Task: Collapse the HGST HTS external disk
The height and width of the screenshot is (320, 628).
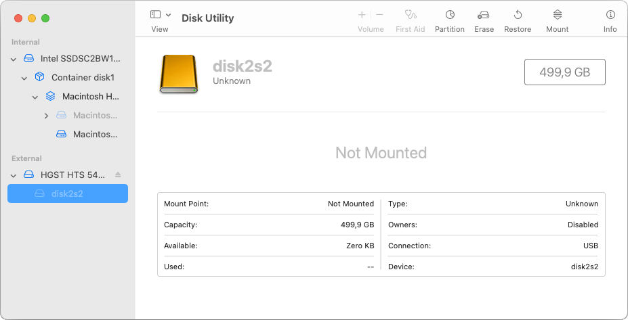Action: [x=14, y=176]
